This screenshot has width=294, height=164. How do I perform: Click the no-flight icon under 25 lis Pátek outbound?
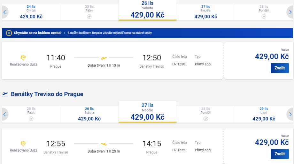(x=89, y=17)
